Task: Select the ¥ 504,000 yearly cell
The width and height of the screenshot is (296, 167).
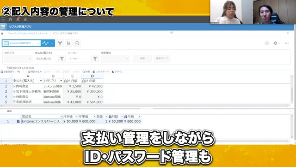Action: point(92,102)
